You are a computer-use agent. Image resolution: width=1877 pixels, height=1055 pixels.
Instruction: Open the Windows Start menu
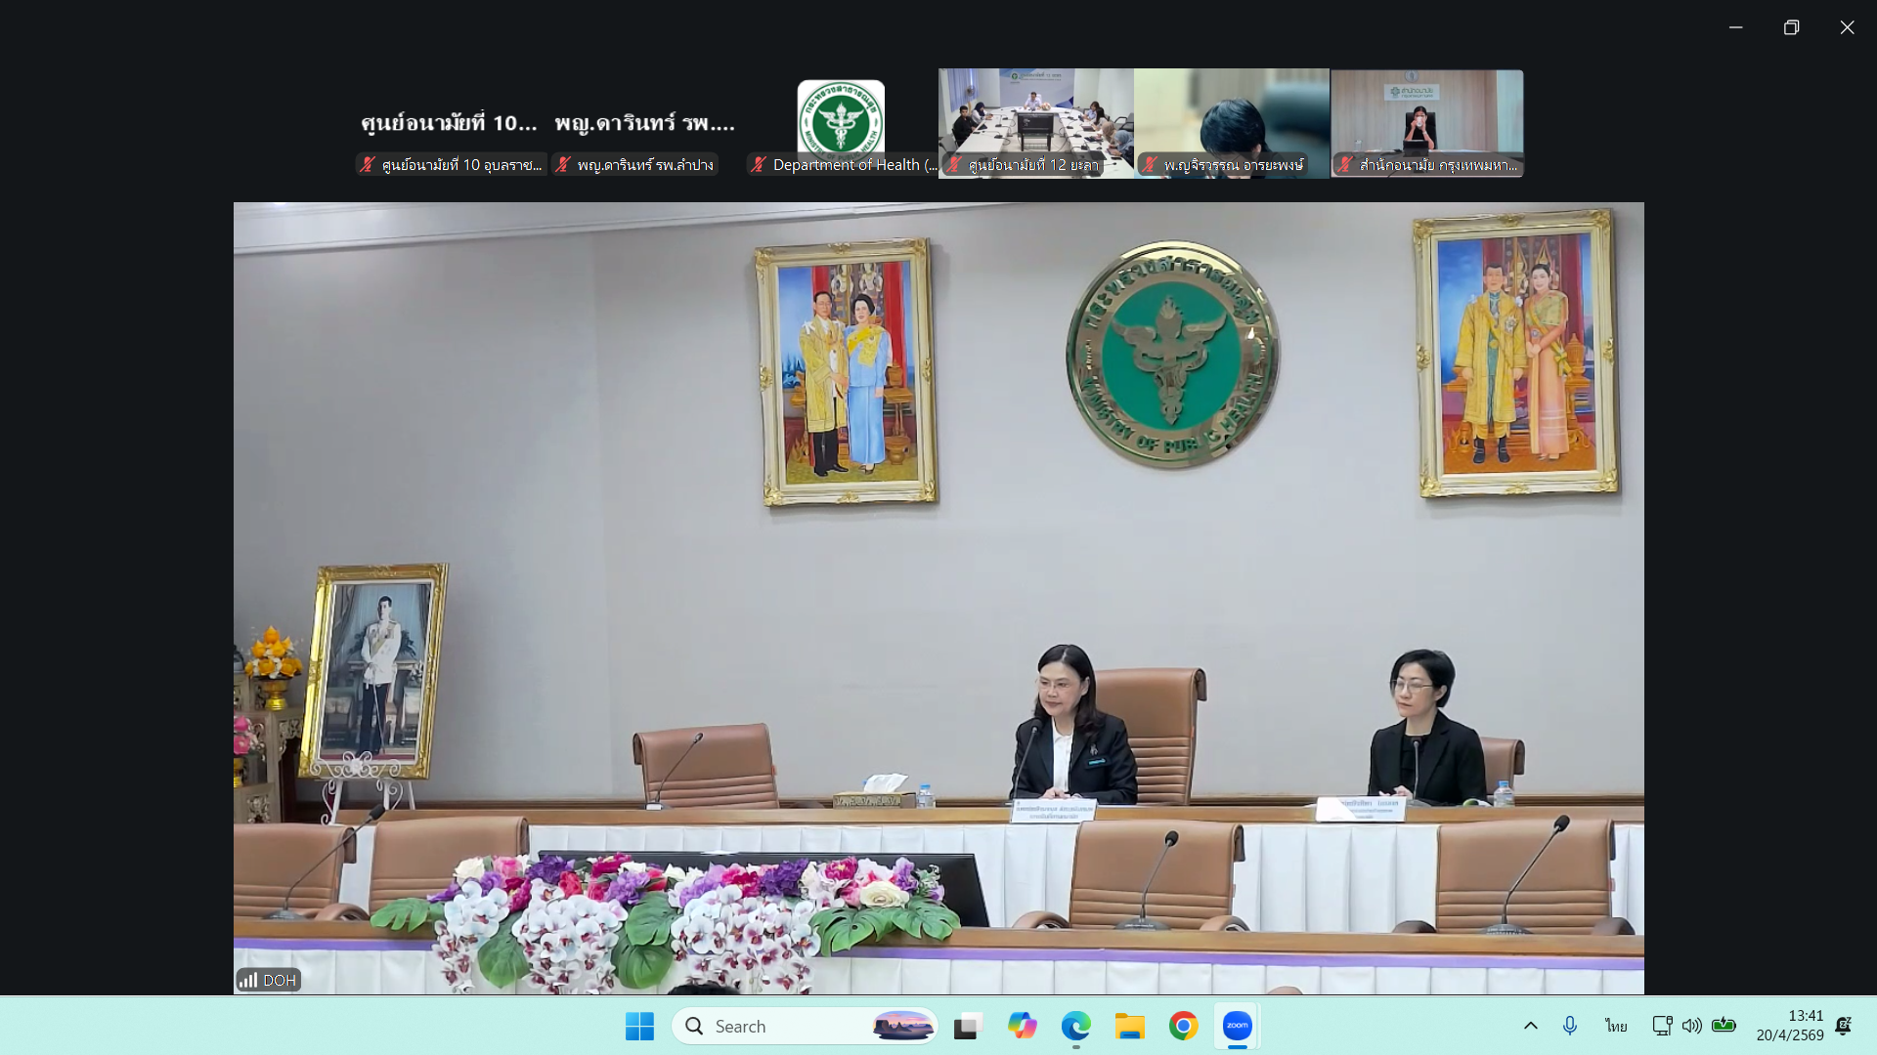639,1026
